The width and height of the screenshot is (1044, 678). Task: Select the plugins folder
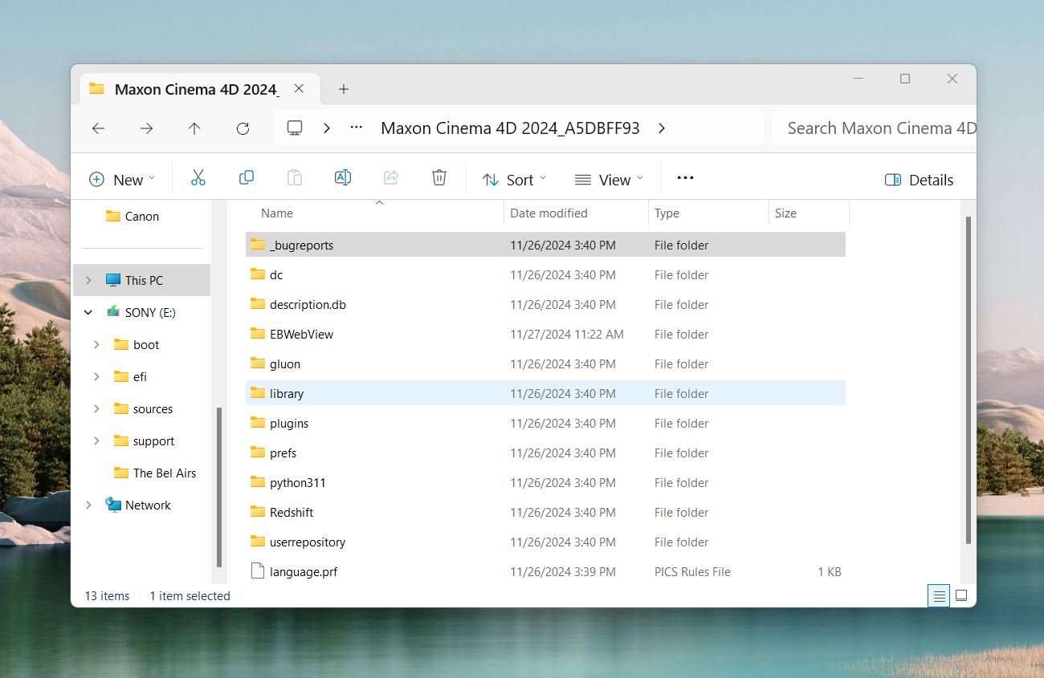tap(545, 423)
